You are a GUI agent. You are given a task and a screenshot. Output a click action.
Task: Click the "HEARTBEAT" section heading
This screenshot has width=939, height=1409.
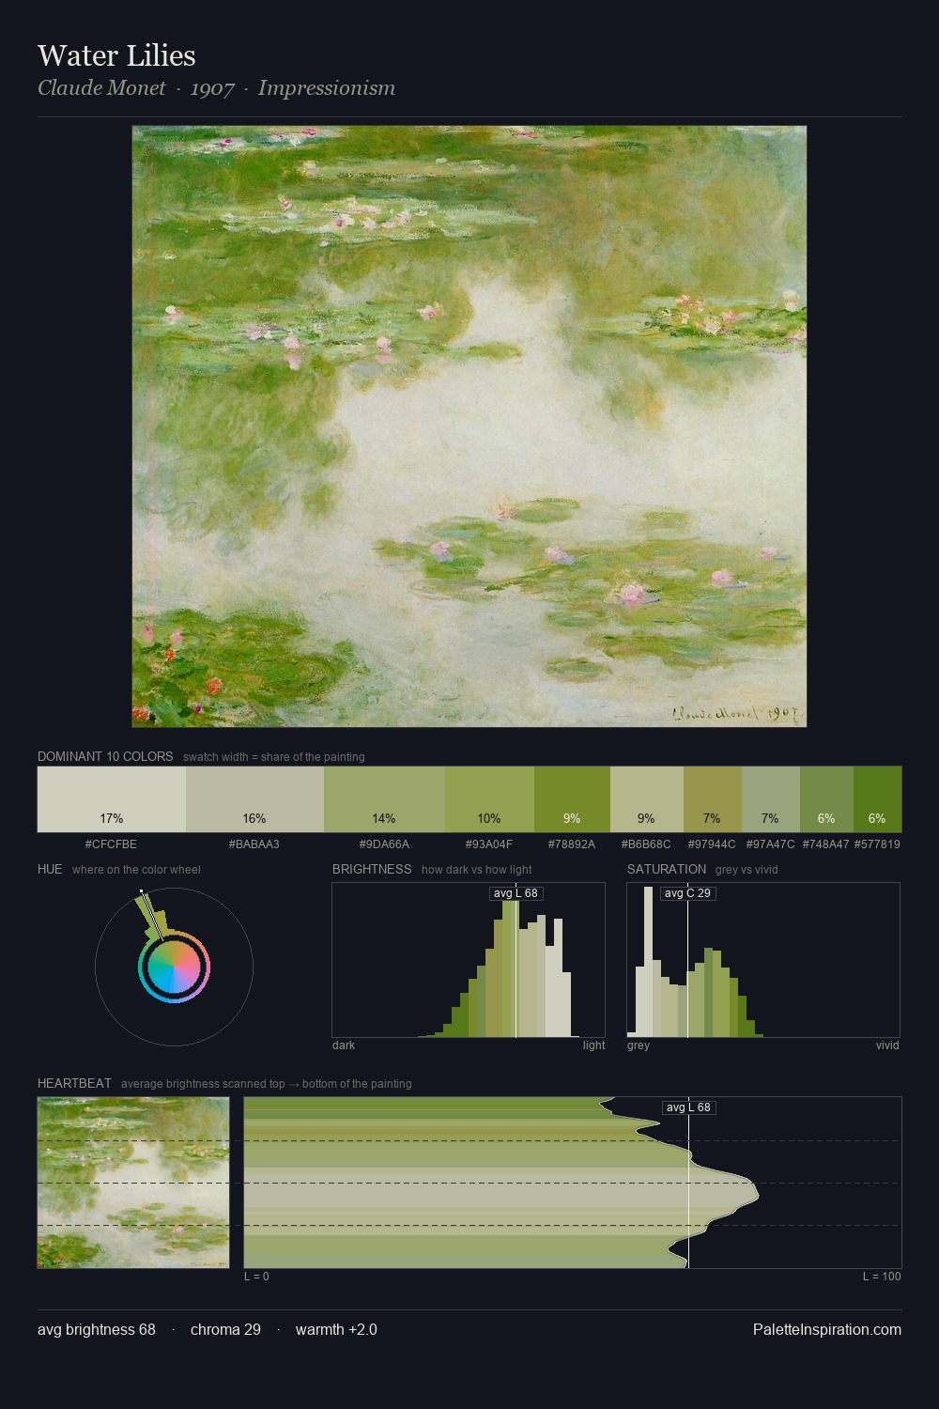[x=74, y=1083]
